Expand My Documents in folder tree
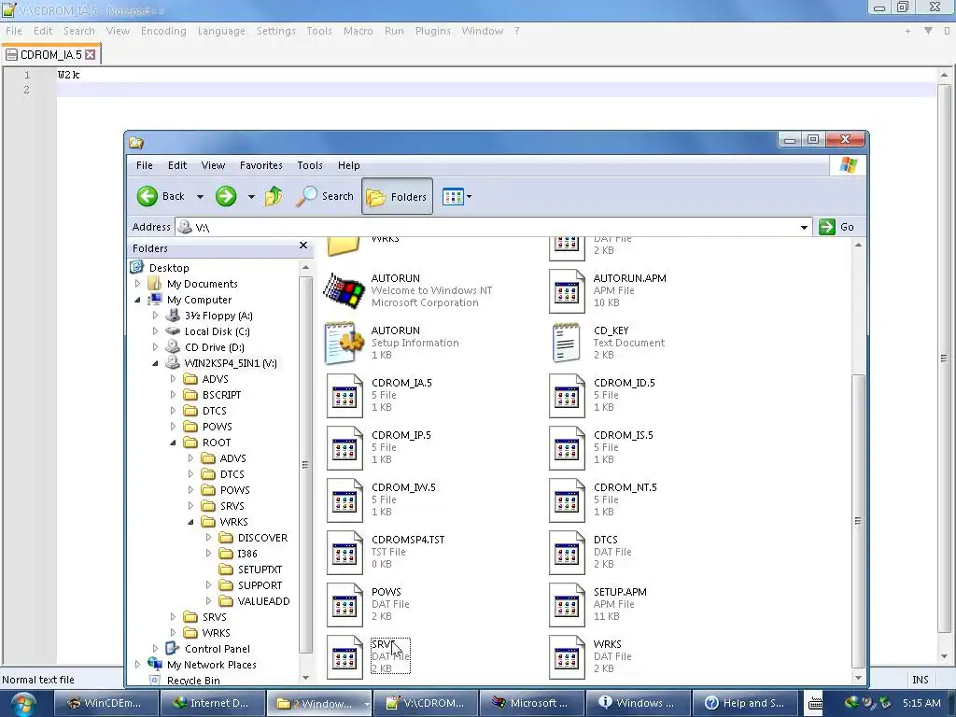This screenshot has height=717, width=956. click(x=138, y=284)
